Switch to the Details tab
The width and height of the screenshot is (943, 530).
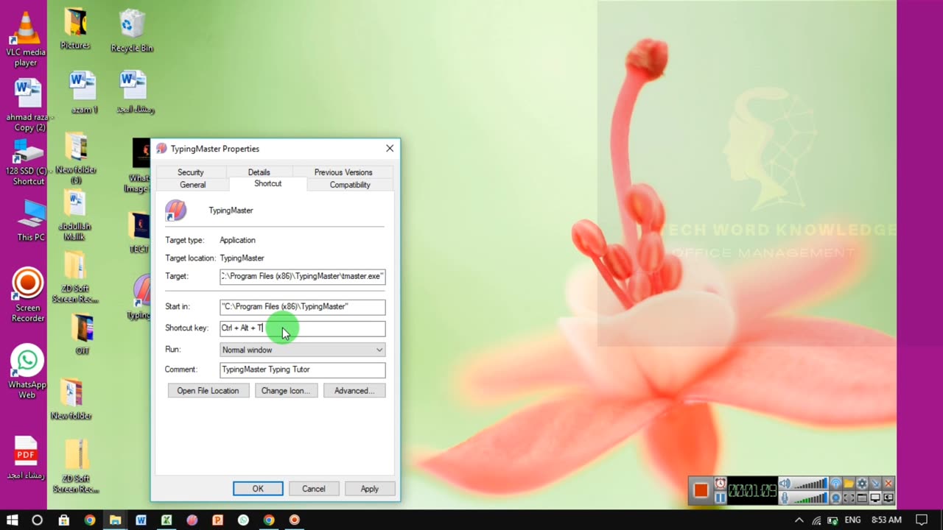(x=259, y=172)
